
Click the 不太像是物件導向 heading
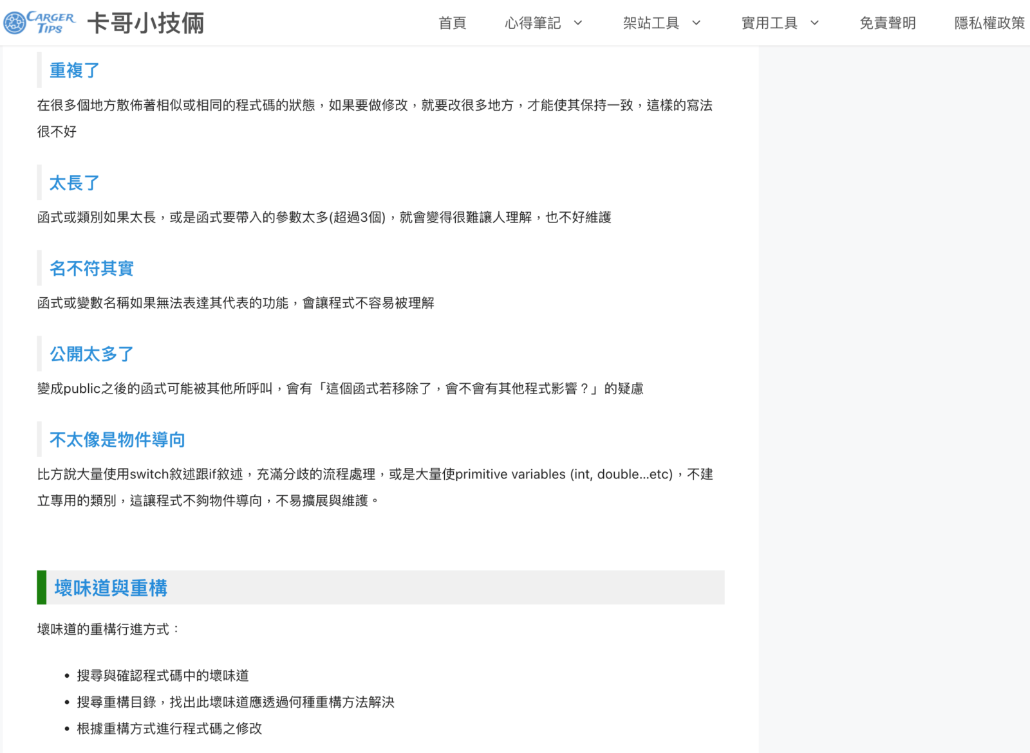point(117,439)
